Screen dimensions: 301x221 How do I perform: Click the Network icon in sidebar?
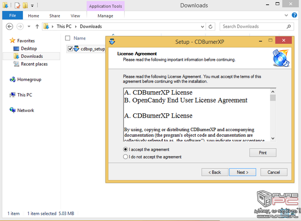(13, 110)
